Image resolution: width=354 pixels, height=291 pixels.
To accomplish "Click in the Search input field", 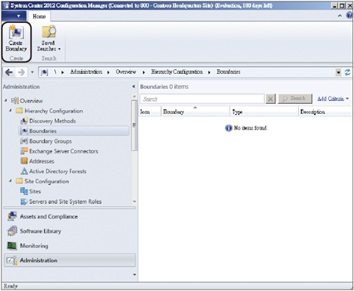I will [x=202, y=99].
